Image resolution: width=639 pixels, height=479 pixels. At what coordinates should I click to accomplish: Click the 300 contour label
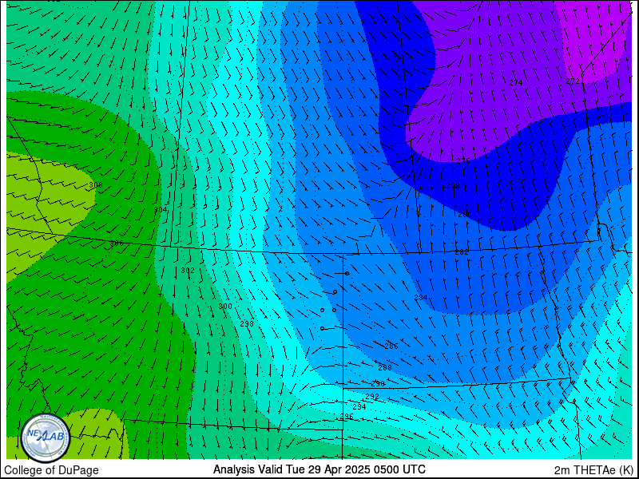point(225,307)
